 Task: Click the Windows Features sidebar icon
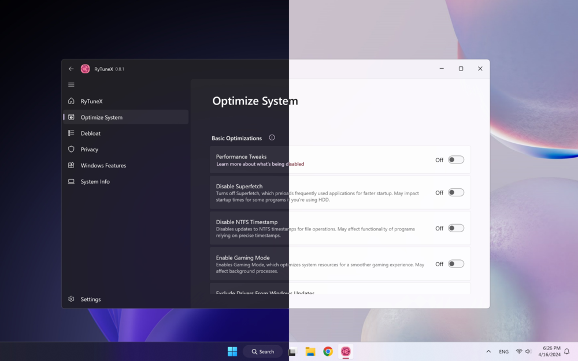point(71,165)
